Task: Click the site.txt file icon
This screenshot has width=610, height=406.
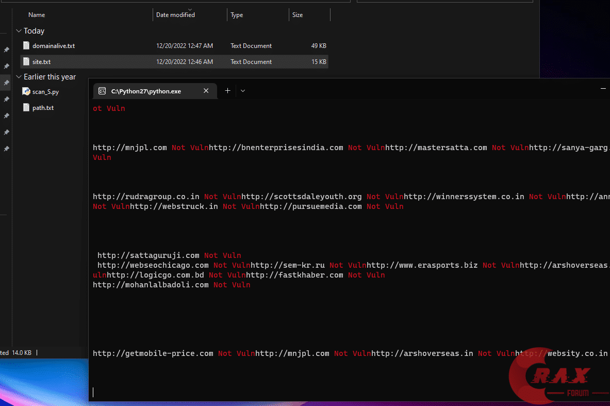Action: coord(26,61)
